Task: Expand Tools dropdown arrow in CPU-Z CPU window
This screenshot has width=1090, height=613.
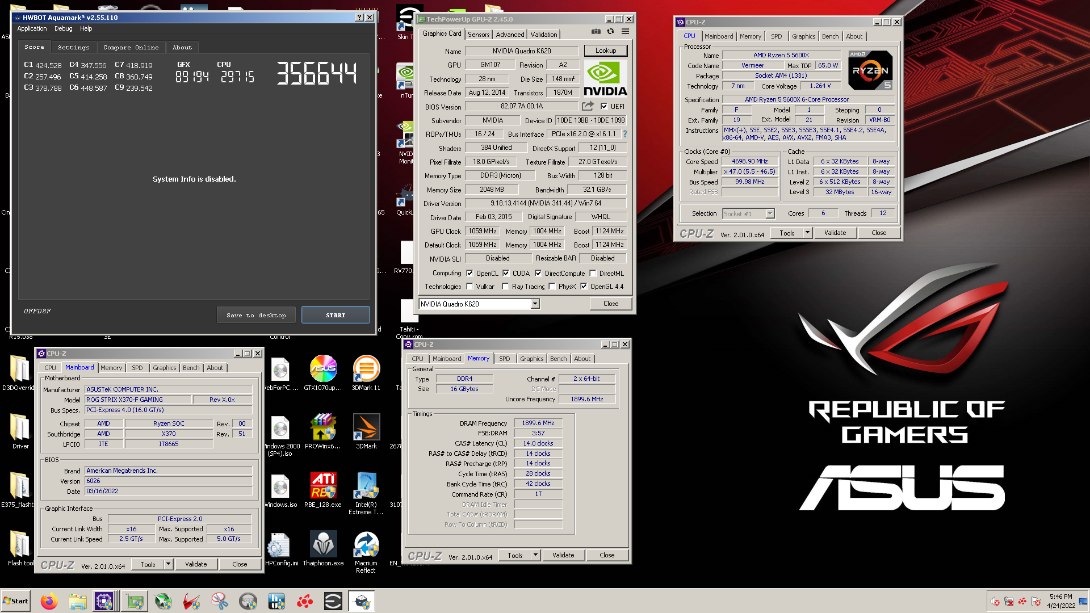Action: pos(807,233)
